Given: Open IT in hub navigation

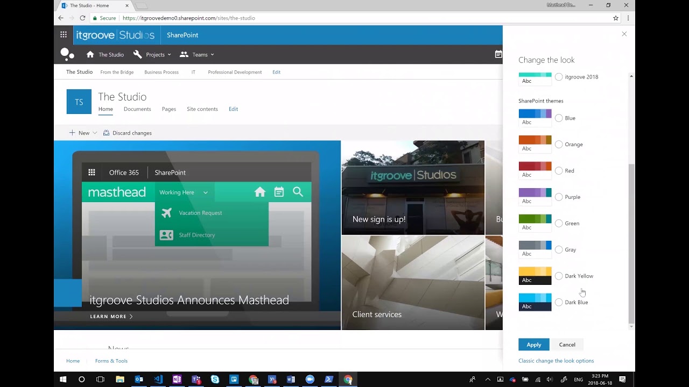Looking at the screenshot, I should pyautogui.click(x=193, y=72).
